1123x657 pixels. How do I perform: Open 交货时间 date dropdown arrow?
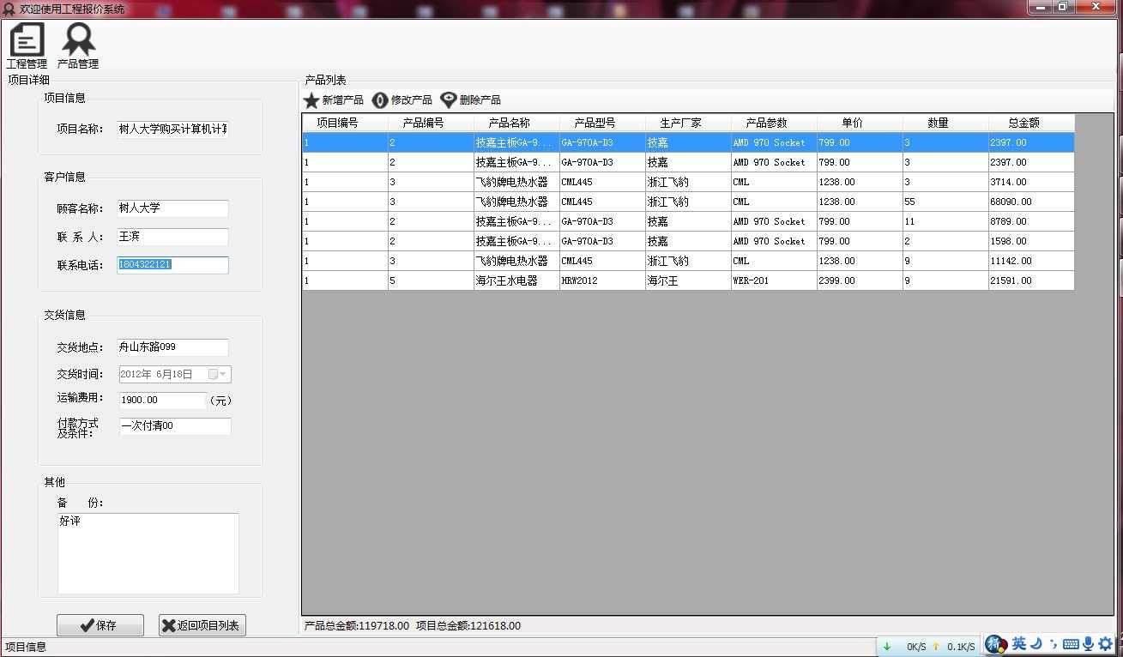[224, 375]
